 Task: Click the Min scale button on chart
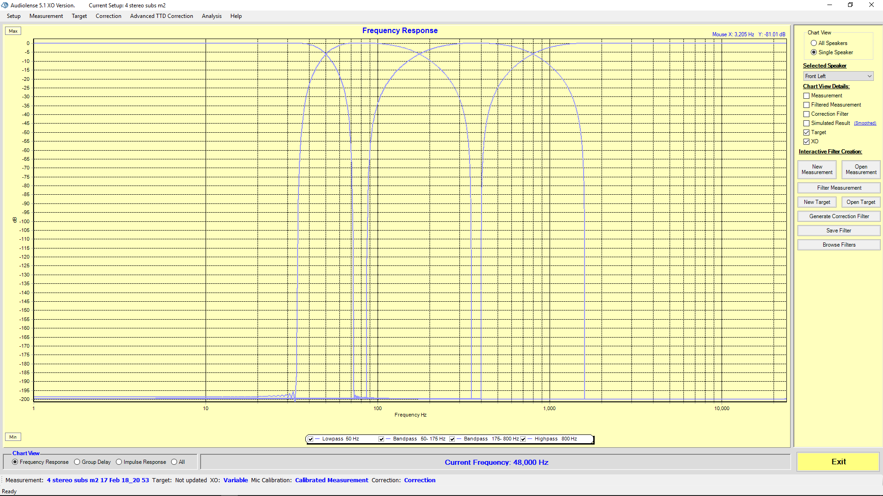(13, 437)
